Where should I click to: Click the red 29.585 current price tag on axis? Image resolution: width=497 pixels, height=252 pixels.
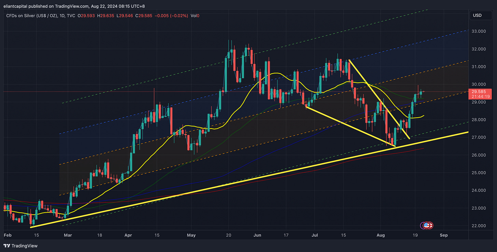coord(481,92)
